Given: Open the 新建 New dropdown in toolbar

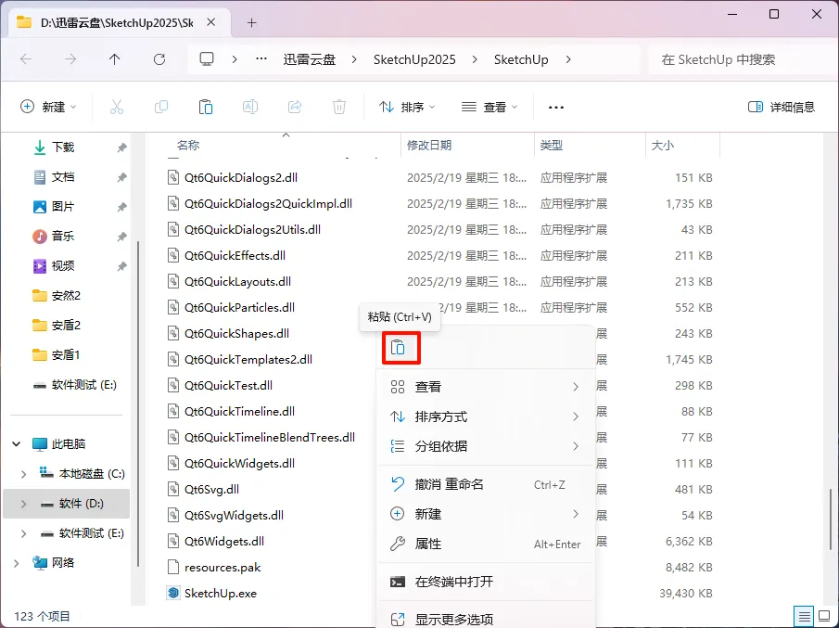Looking at the screenshot, I should pyautogui.click(x=49, y=107).
